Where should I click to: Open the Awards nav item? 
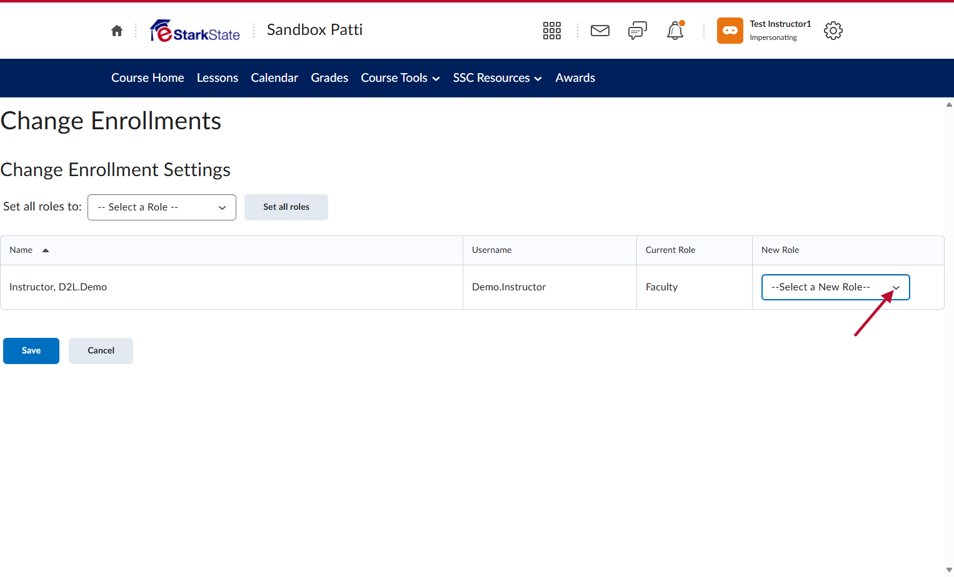(575, 78)
